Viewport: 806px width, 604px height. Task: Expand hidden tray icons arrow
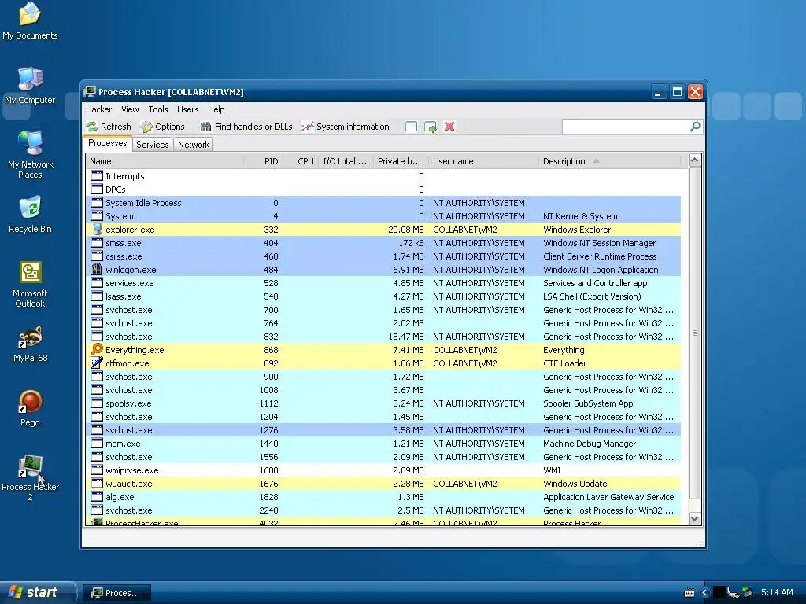click(704, 593)
